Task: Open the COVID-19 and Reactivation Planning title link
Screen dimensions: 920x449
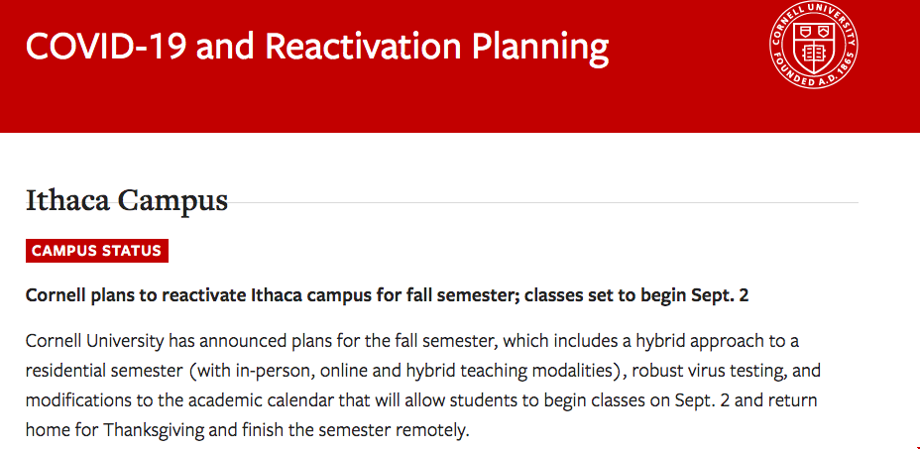Action: point(317,47)
